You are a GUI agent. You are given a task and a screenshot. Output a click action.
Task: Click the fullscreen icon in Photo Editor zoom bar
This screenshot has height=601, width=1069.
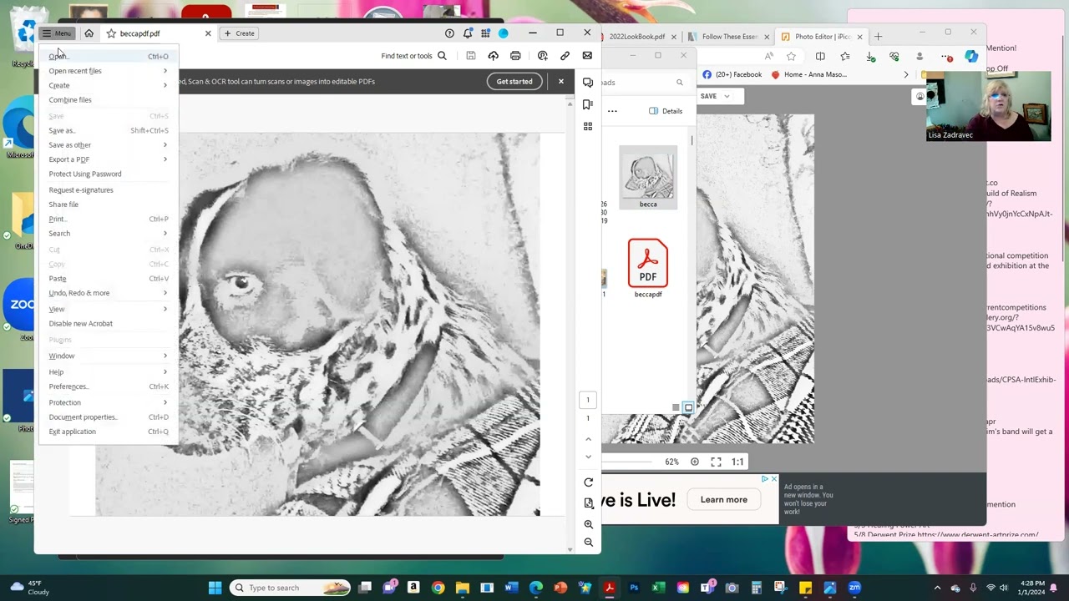click(716, 462)
